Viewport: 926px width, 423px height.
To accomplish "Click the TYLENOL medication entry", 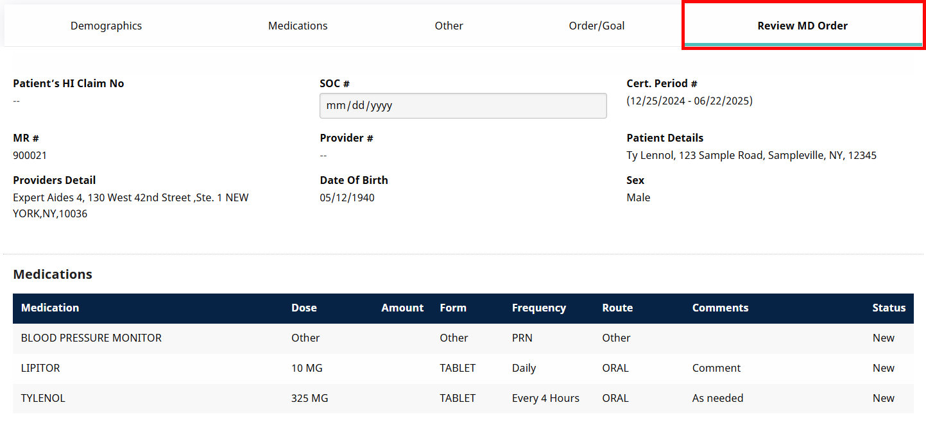I will click(x=42, y=398).
